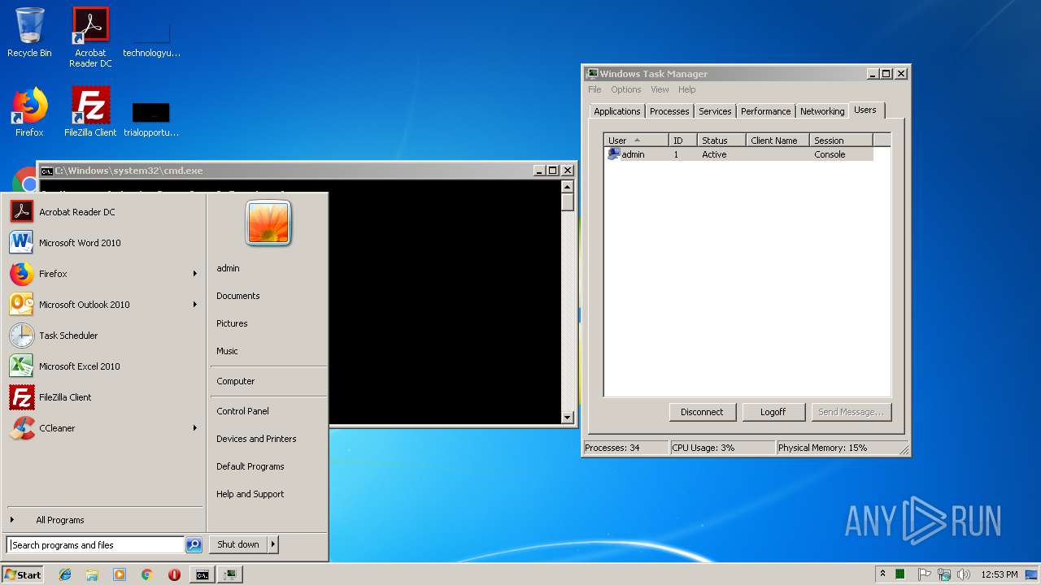Expand Firefox jump list arrow in Start menu
This screenshot has height=585, width=1041.
[195, 274]
